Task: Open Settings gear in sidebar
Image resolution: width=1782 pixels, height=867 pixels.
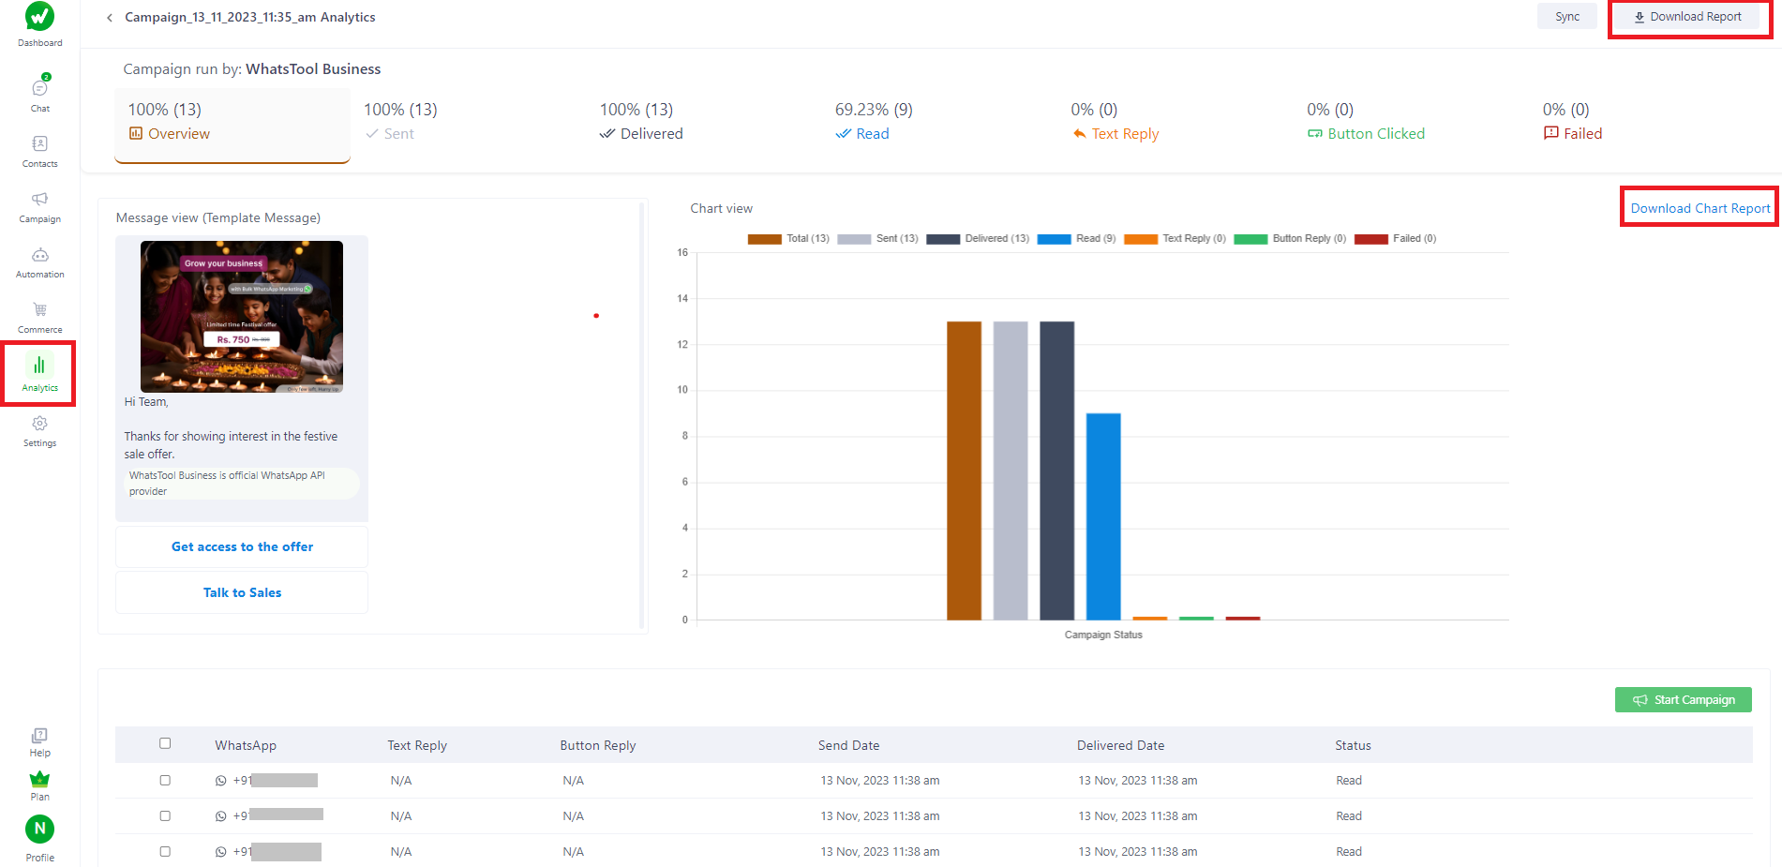Action: point(39,430)
